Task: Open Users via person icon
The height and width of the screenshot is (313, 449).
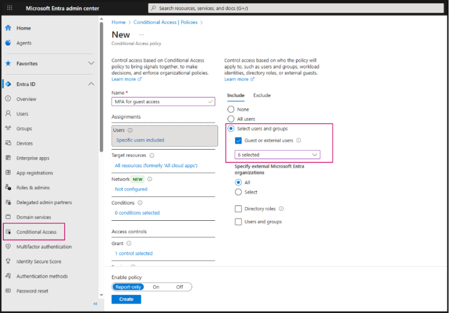Action: (x=8, y=113)
